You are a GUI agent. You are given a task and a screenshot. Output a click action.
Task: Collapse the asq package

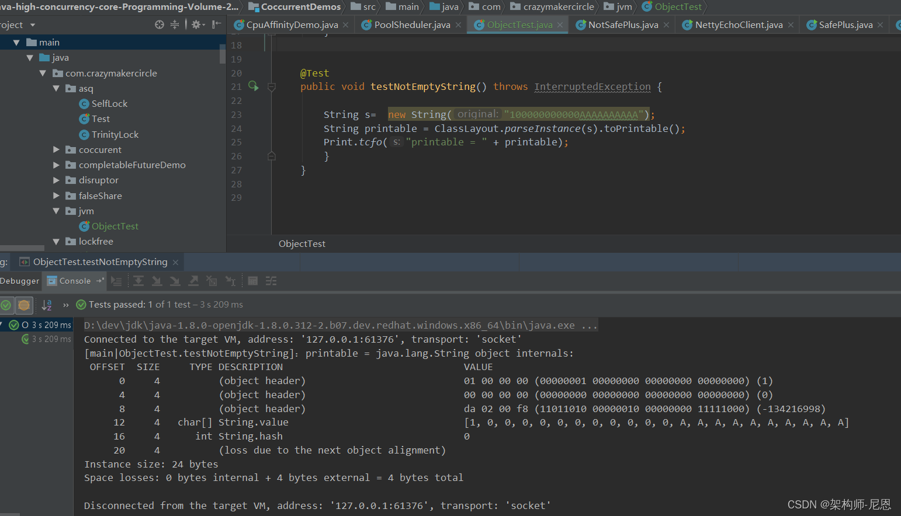click(56, 89)
